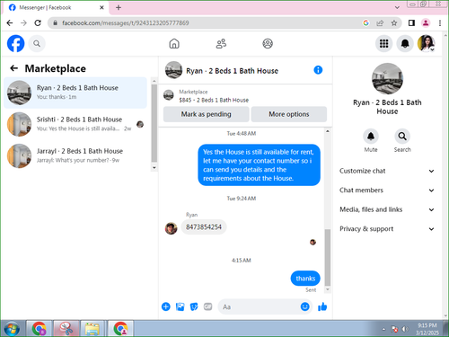449x337 pixels.
Task: Expand Media, files and links section
Action: click(x=387, y=209)
